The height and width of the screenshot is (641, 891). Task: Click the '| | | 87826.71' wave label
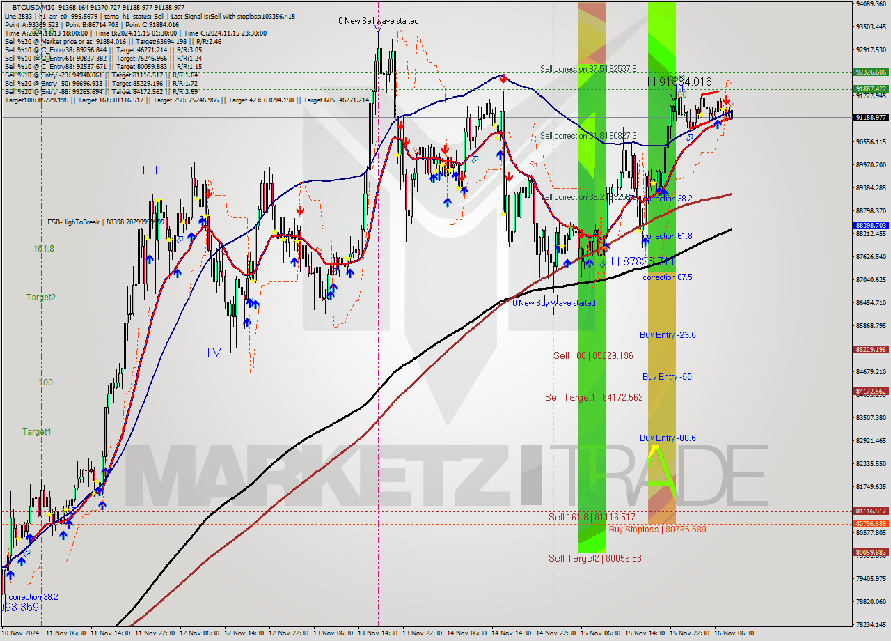point(638,261)
